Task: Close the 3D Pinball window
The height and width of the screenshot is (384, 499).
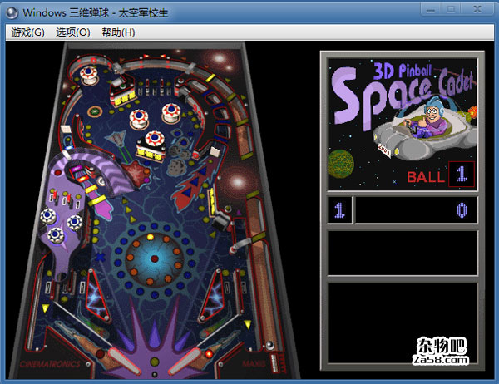Action: (x=477, y=9)
